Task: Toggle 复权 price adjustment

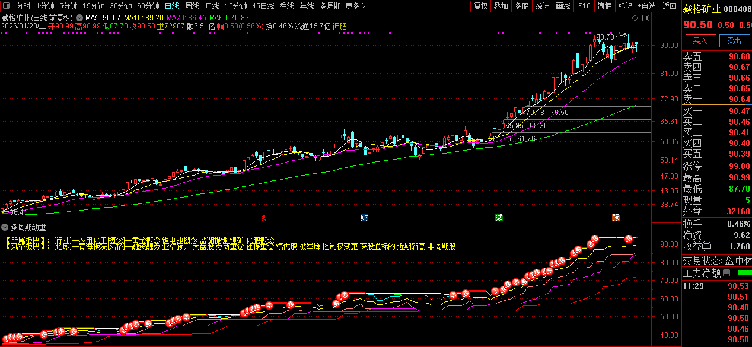Action: [480, 6]
